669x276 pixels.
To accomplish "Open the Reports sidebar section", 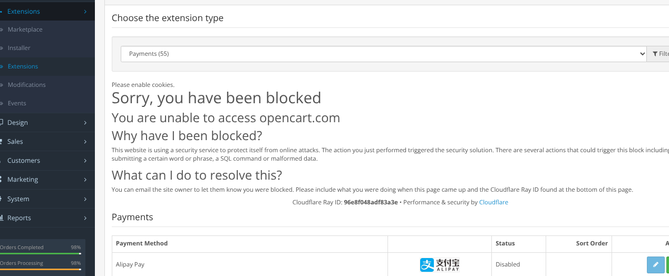I will [47, 218].
